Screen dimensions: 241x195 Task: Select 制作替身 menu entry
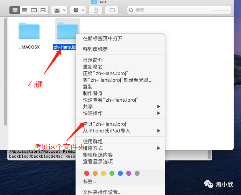120,93
